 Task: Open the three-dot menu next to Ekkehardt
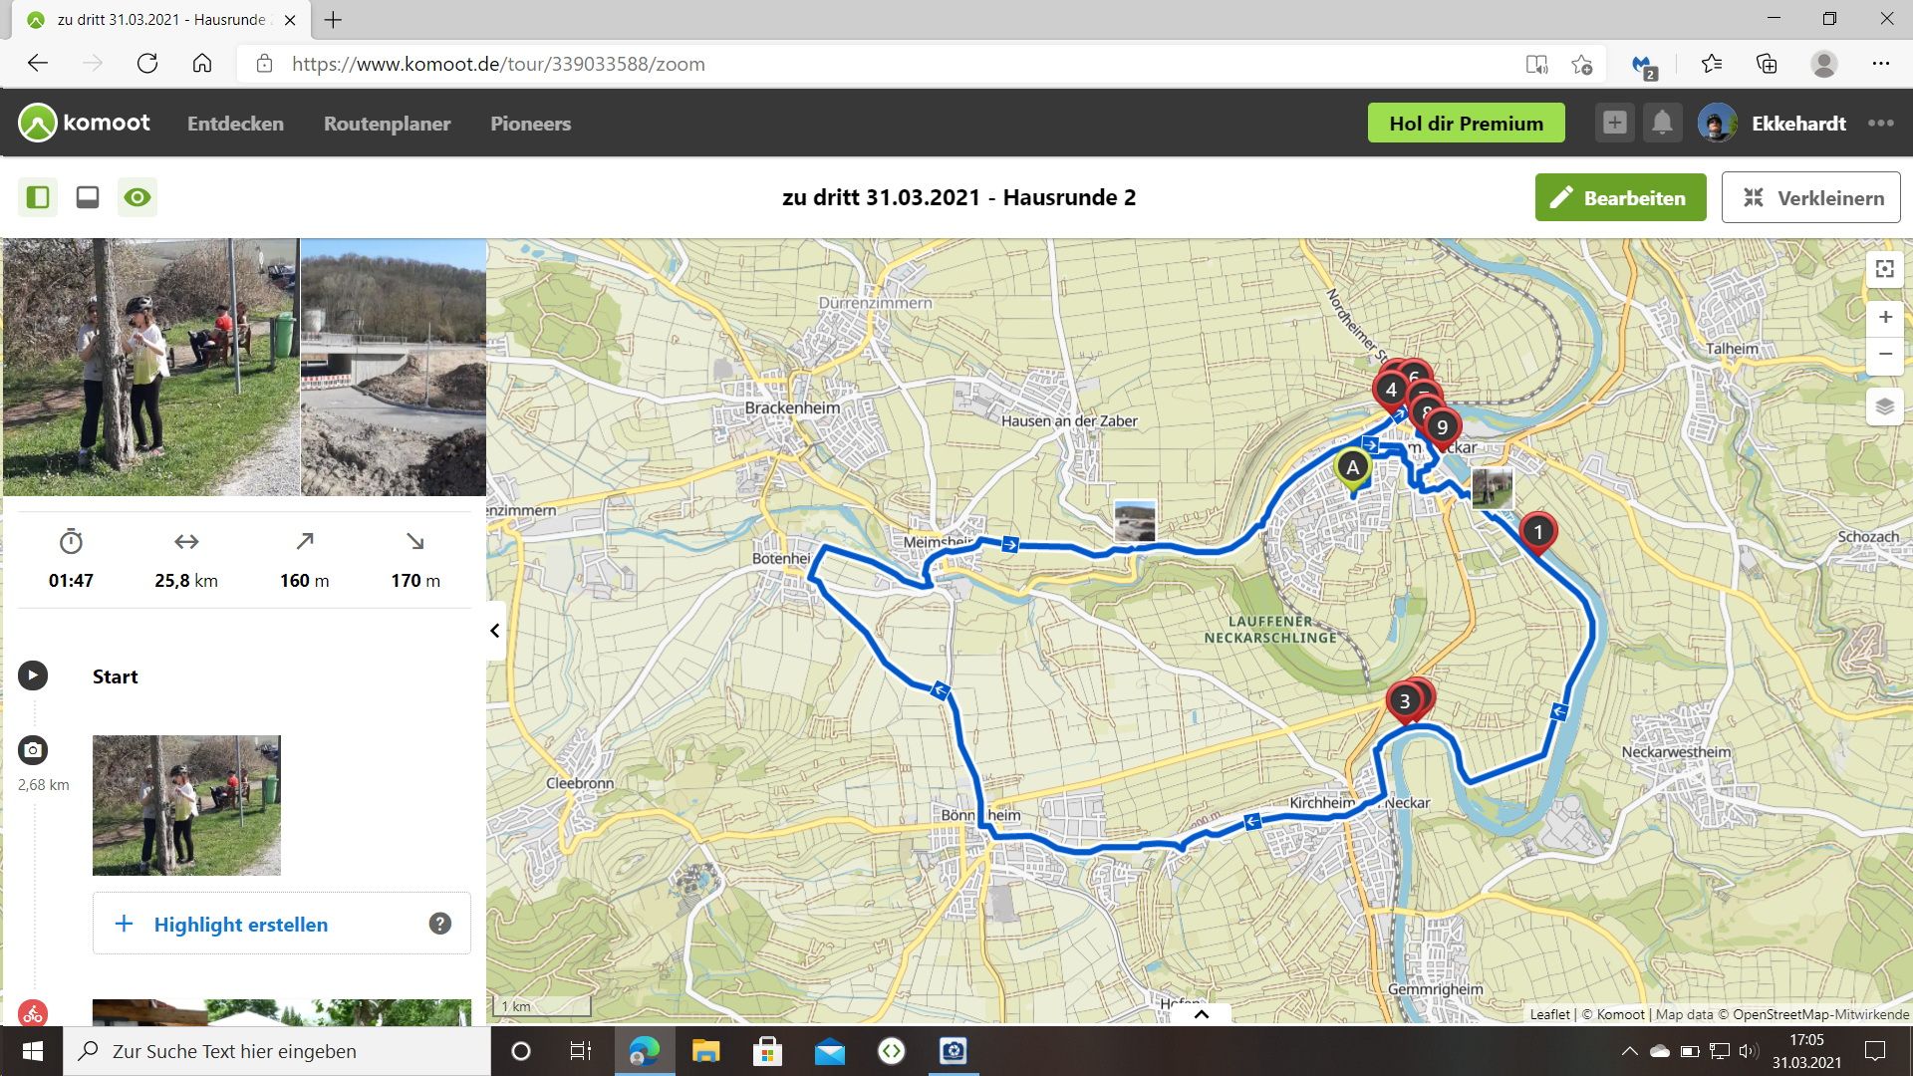(1880, 124)
